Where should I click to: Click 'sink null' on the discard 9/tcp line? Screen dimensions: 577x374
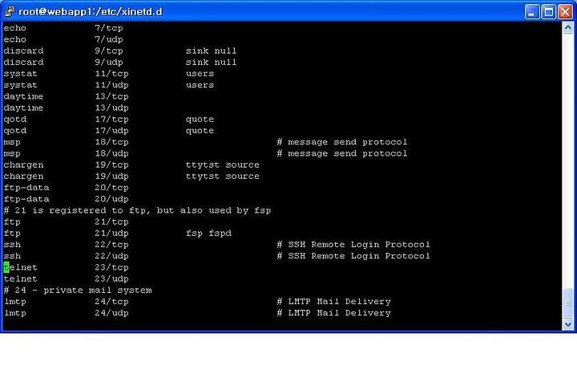[212, 51]
